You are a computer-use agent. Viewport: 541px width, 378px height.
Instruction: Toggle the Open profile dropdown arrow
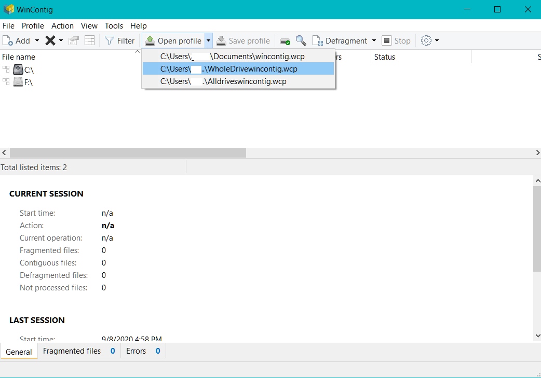208,40
